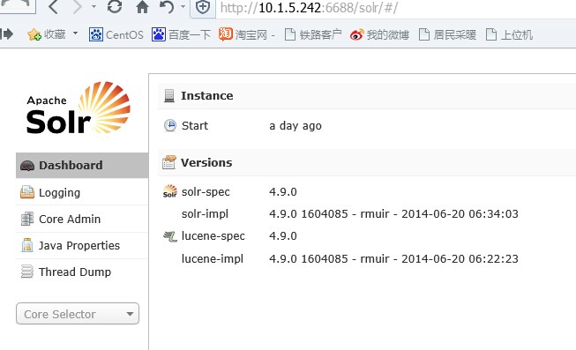Click the CentOS bookmark paw icon
576x350 pixels.
tap(96, 35)
